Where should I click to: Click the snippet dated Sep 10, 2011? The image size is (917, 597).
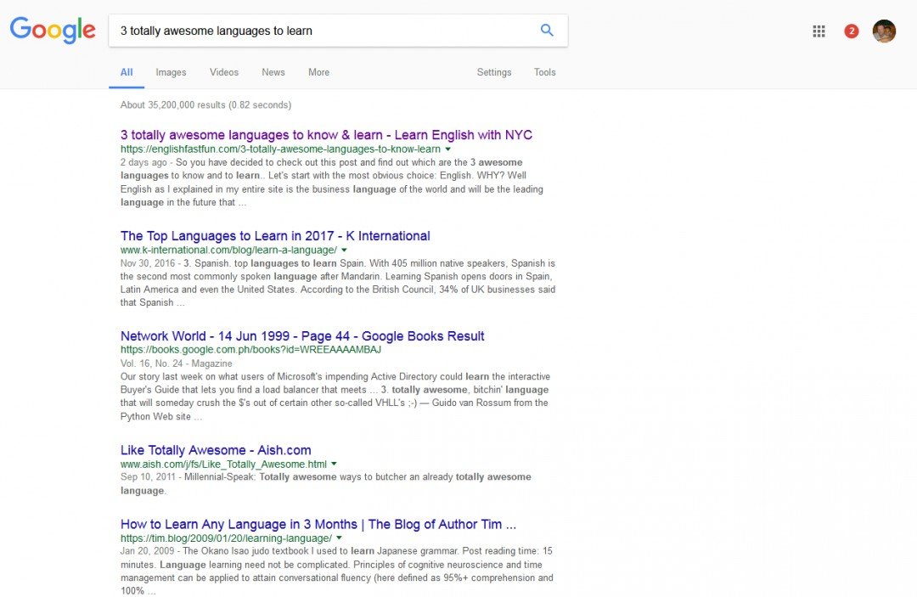pos(326,483)
